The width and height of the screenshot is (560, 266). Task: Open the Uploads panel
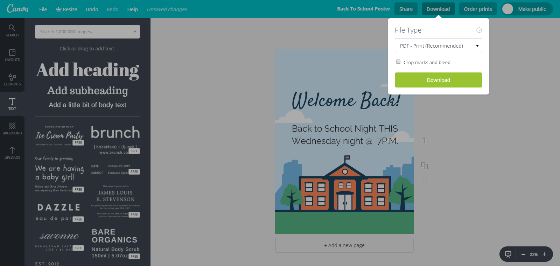click(x=12, y=153)
